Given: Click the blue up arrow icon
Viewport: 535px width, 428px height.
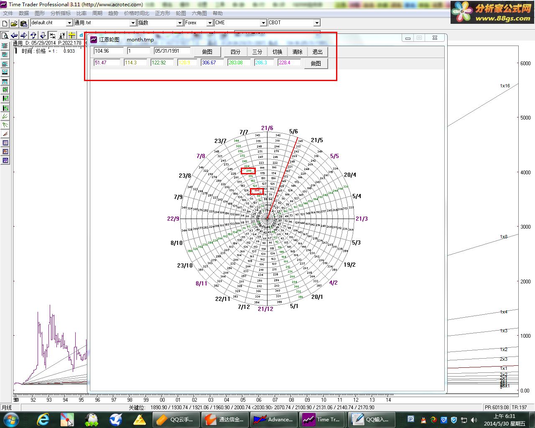Looking at the screenshot, I should coord(33,36).
